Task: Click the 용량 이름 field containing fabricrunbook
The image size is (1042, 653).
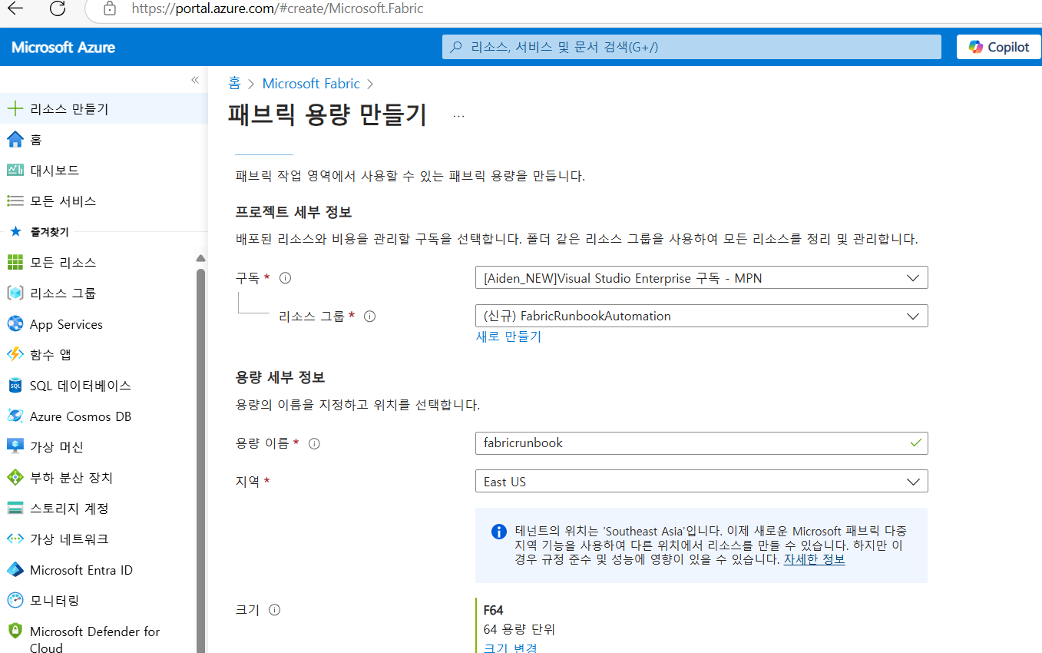Action: coord(701,443)
